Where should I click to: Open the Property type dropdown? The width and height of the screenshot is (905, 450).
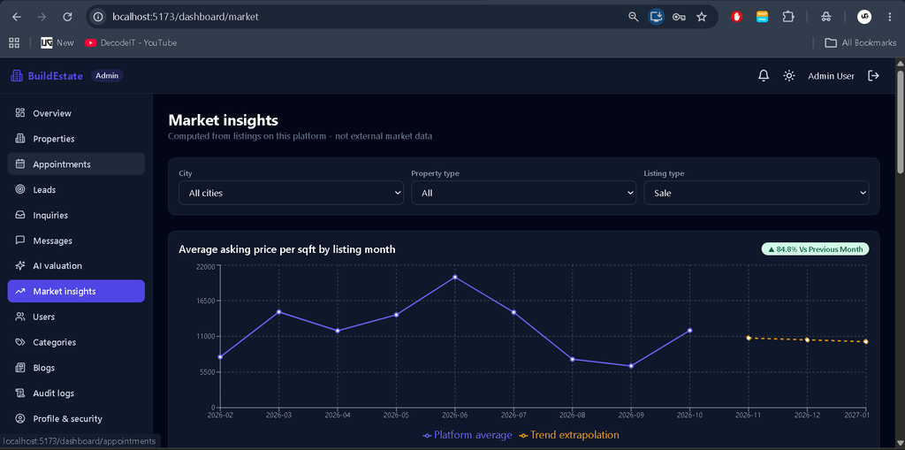click(x=523, y=193)
